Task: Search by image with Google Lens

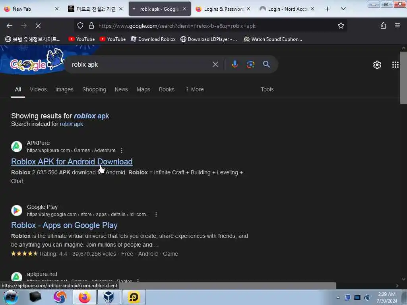Action: [x=250, y=64]
